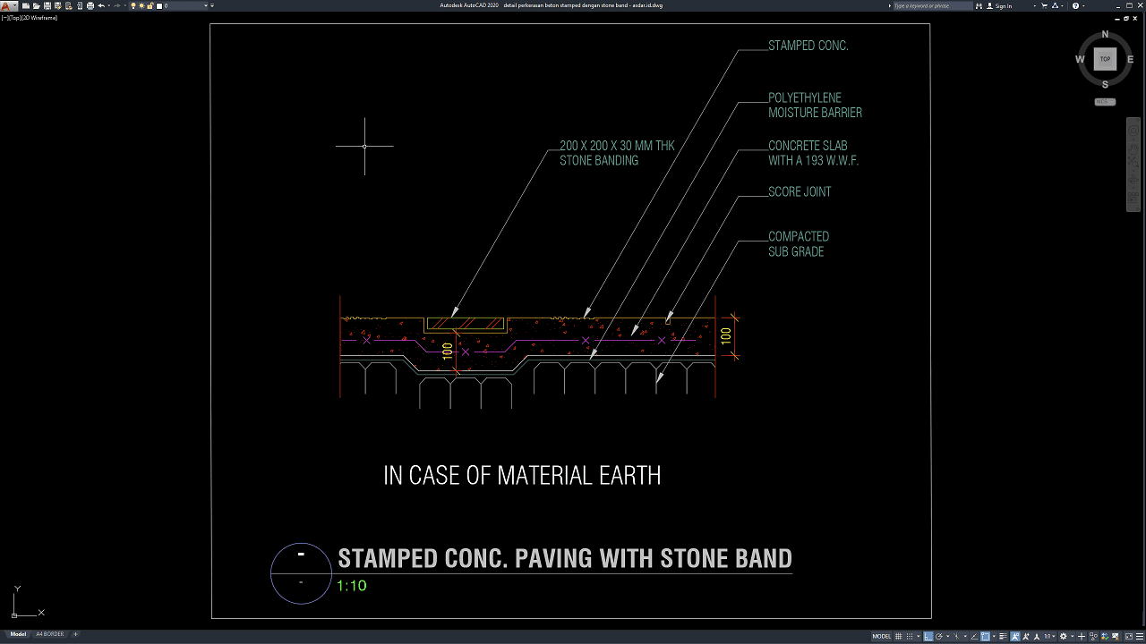Switch to the Model tab
Viewport: 1146px width, 644px height.
(17, 634)
